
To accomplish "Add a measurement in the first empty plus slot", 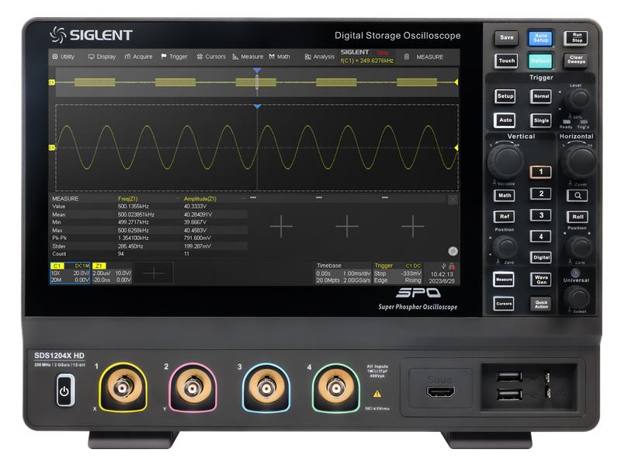I will click(x=281, y=226).
